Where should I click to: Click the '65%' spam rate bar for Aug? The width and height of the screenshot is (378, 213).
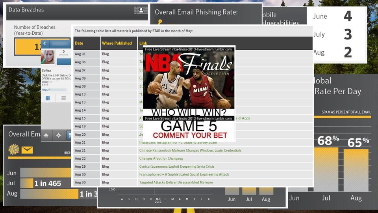click(356, 170)
